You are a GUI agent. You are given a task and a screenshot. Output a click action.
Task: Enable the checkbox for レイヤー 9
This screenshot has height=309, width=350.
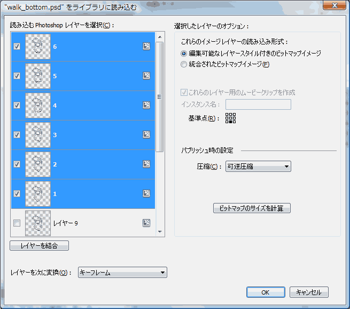point(17,223)
